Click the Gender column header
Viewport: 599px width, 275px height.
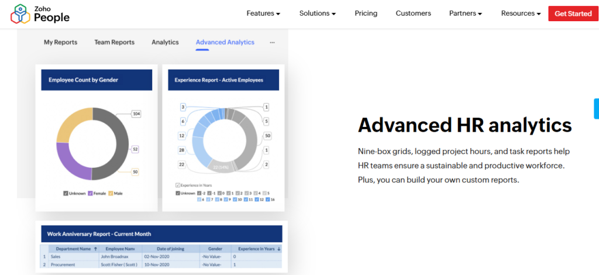pyautogui.click(x=215, y=249)
